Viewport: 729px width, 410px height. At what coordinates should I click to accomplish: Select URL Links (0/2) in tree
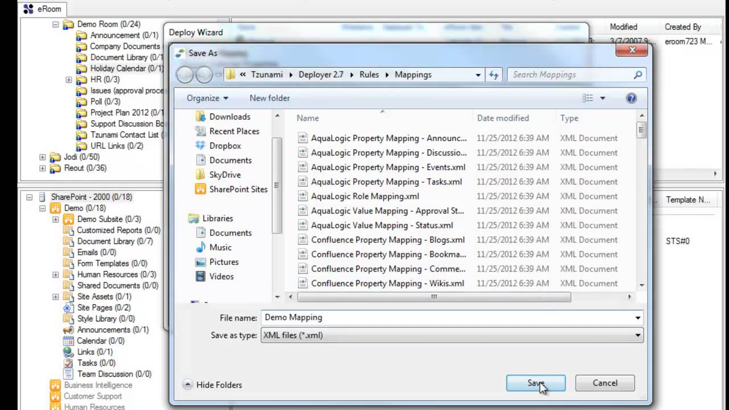coord(117,146)
